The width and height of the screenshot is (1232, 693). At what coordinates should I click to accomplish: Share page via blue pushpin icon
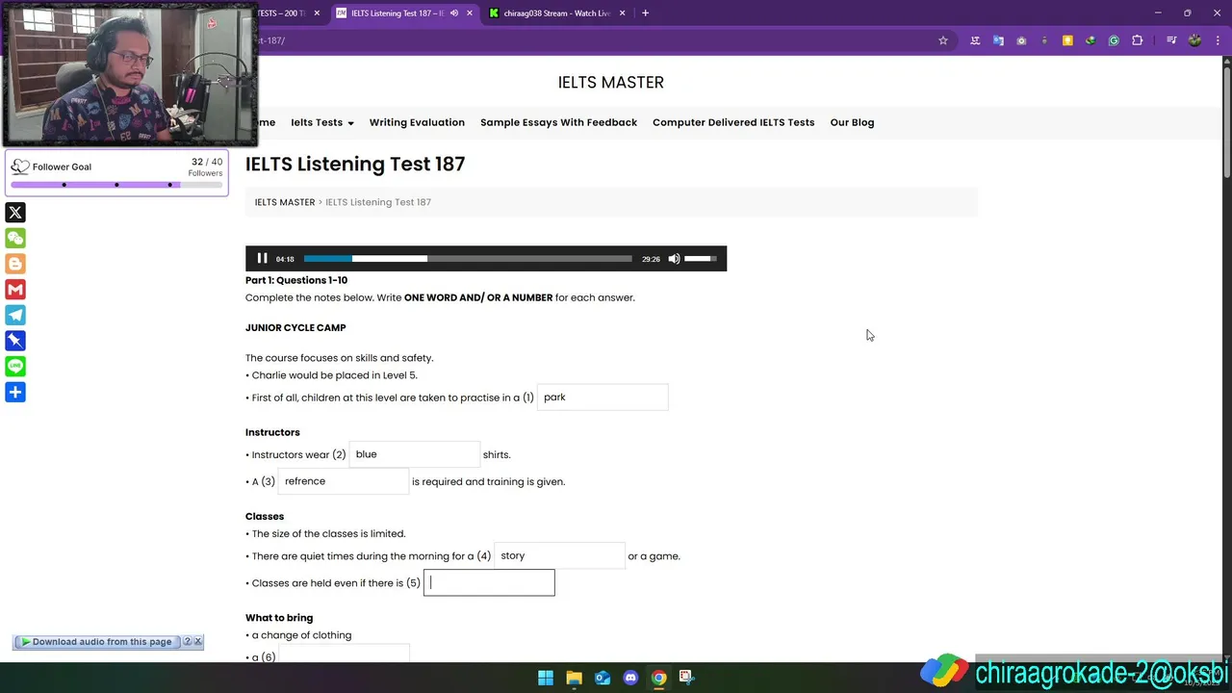(15, 341)
